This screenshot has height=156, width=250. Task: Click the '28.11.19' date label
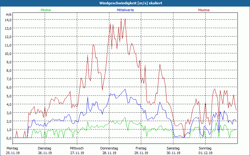[x=109, y=153]
